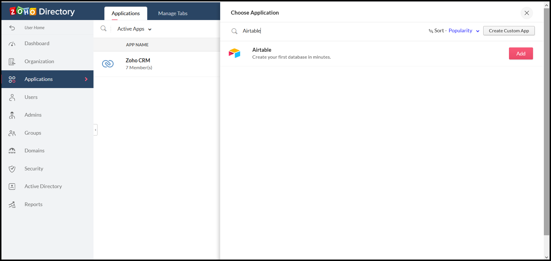Click Create Custom App
This screenshot has height=261, width=551.
(x=509, y=31)
